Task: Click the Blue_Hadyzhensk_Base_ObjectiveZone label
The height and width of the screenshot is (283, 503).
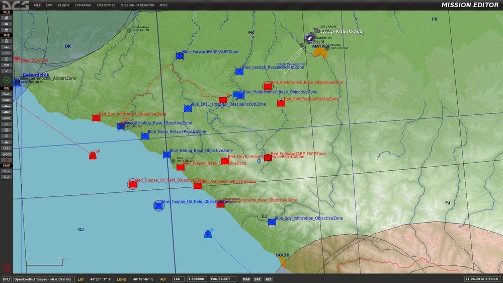Action: click(x=280, y=92)
